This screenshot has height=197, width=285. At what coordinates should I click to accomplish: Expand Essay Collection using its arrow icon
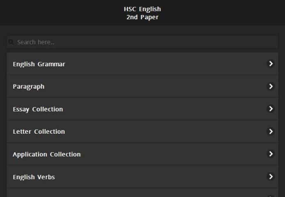tap(271, 109)
